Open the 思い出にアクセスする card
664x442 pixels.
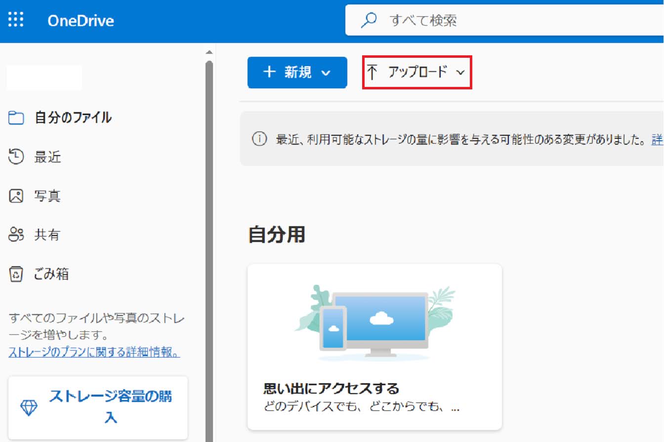click(x=374, y=346)
